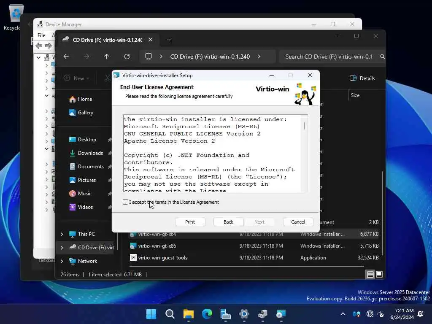The image size is (432, 324).
Task: Show hidden system tray icons
Action: (x=343, y=314)
